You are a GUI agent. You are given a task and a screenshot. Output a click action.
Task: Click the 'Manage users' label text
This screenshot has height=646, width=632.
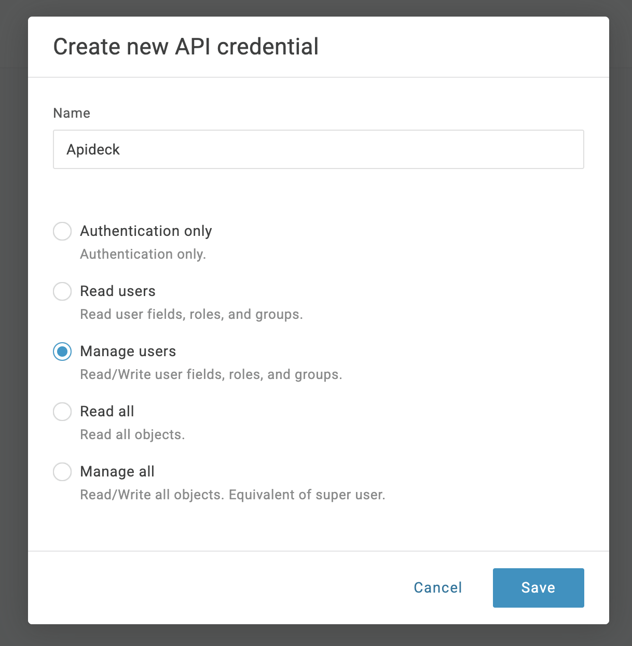pyautogui.click(x=128, y=352)
